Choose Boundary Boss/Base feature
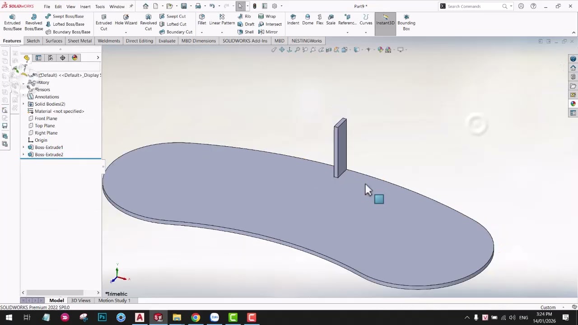Image resolution: width=578 pixels, height=325 pixels. 68,32
